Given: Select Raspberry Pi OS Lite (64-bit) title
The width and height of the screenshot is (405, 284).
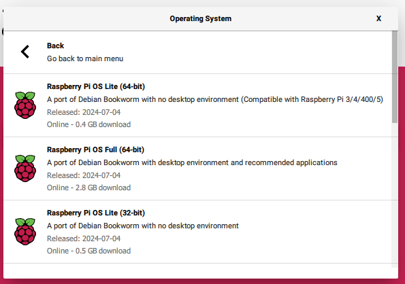Looking at the screenshot, I should click(96, 86).
